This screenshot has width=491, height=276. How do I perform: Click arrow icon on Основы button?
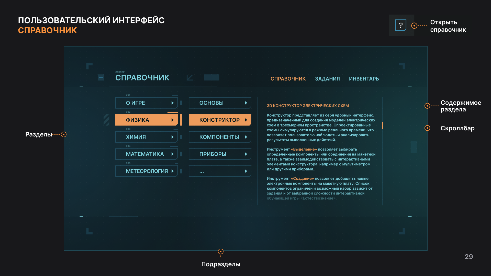click(246, 103)
